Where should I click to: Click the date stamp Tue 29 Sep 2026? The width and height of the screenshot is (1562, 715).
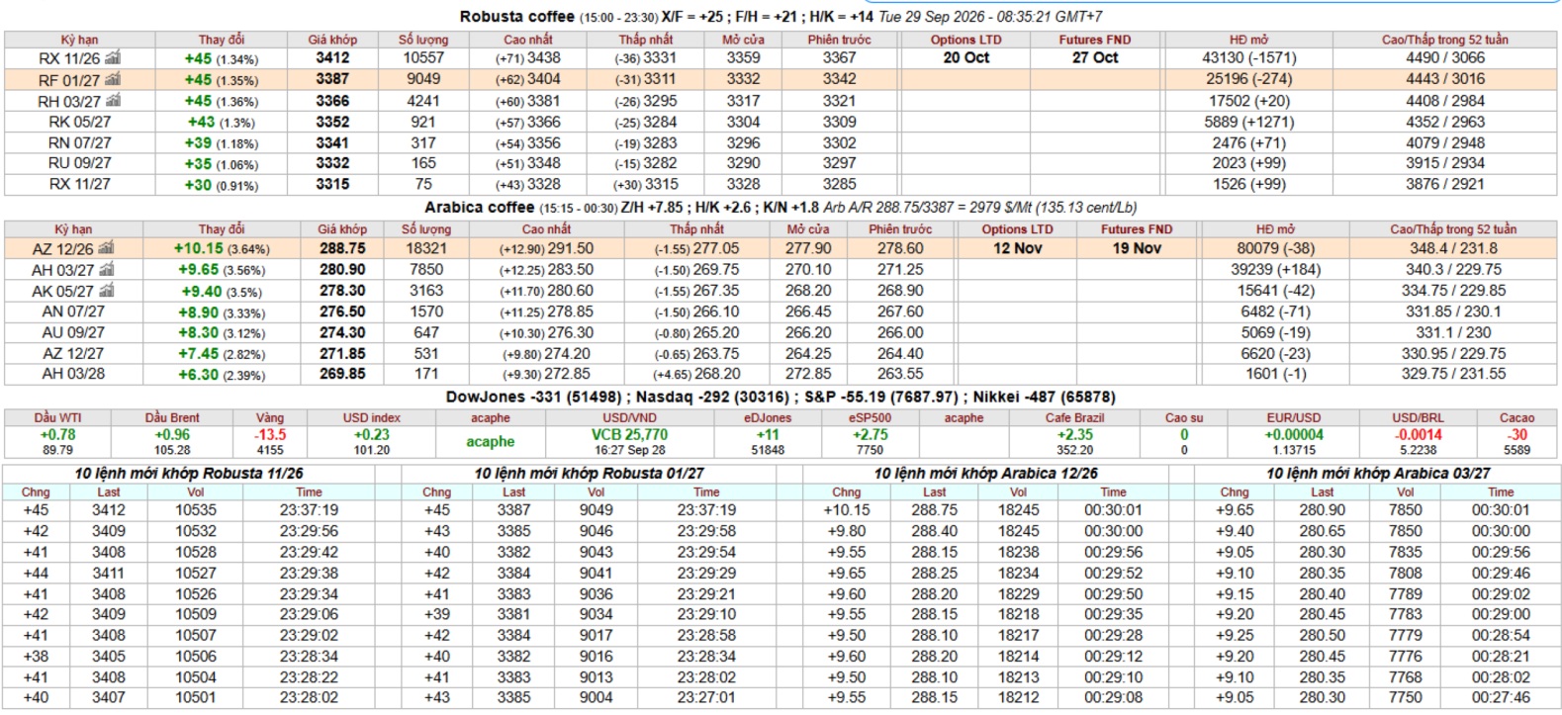tap(933, 17)
